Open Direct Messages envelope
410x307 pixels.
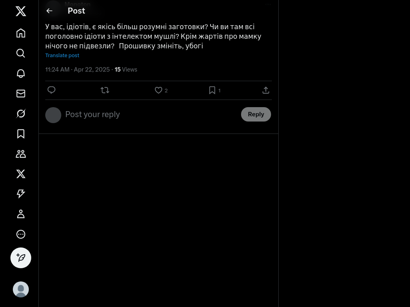coord(21,94)
